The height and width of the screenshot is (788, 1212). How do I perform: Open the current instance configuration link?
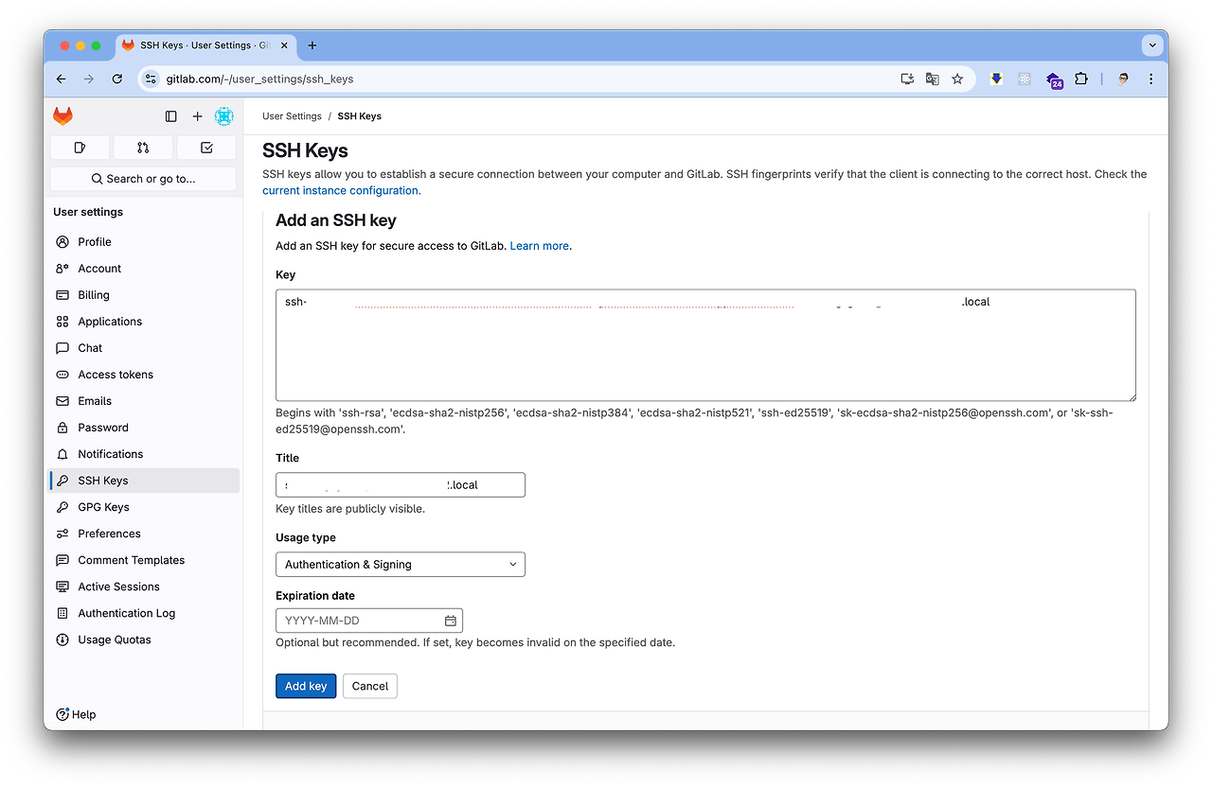coord(340,189)
